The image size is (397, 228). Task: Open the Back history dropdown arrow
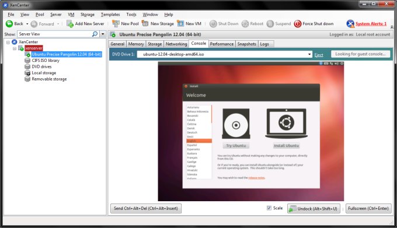pos(27,24)
